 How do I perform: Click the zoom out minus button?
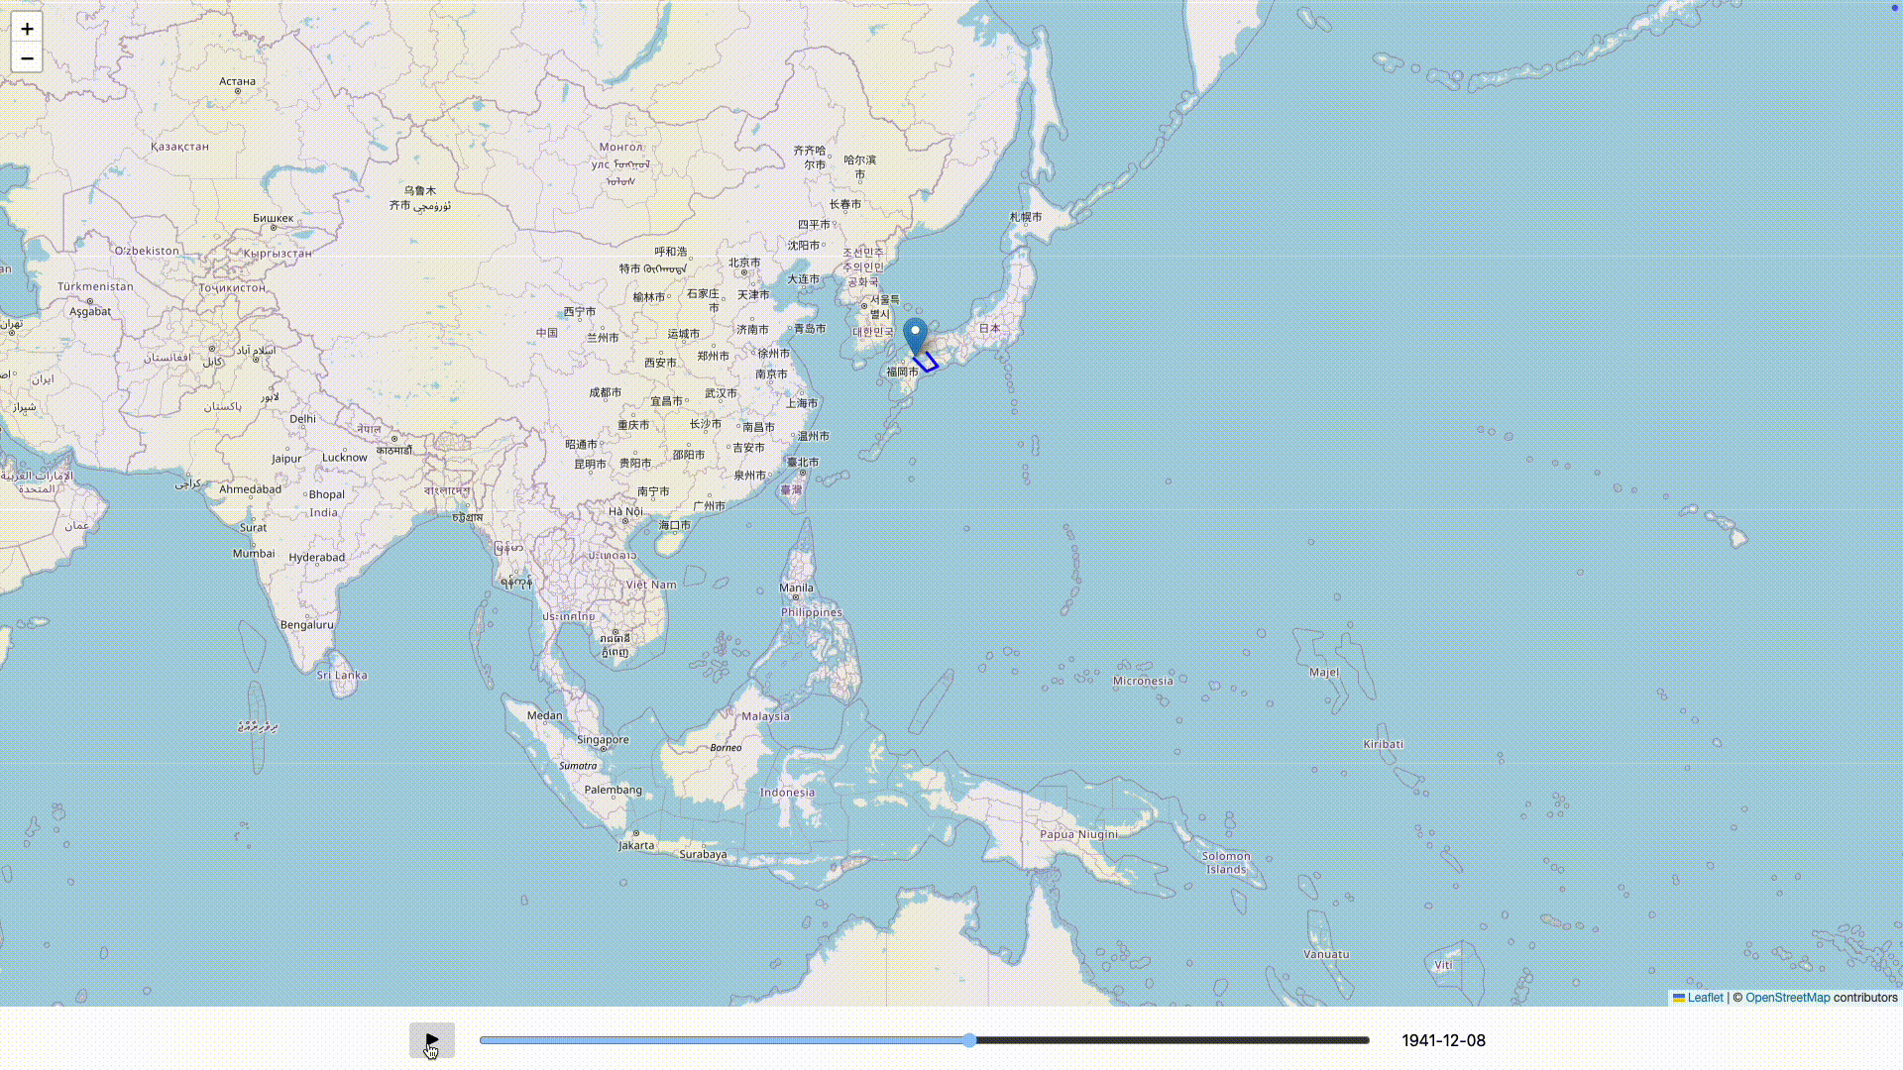(27, 58)
